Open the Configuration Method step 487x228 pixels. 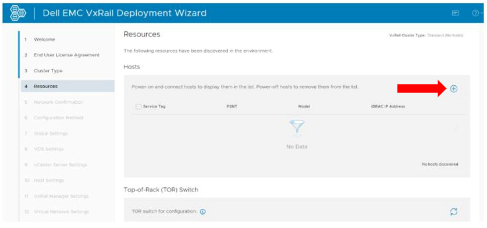[58, 118]
